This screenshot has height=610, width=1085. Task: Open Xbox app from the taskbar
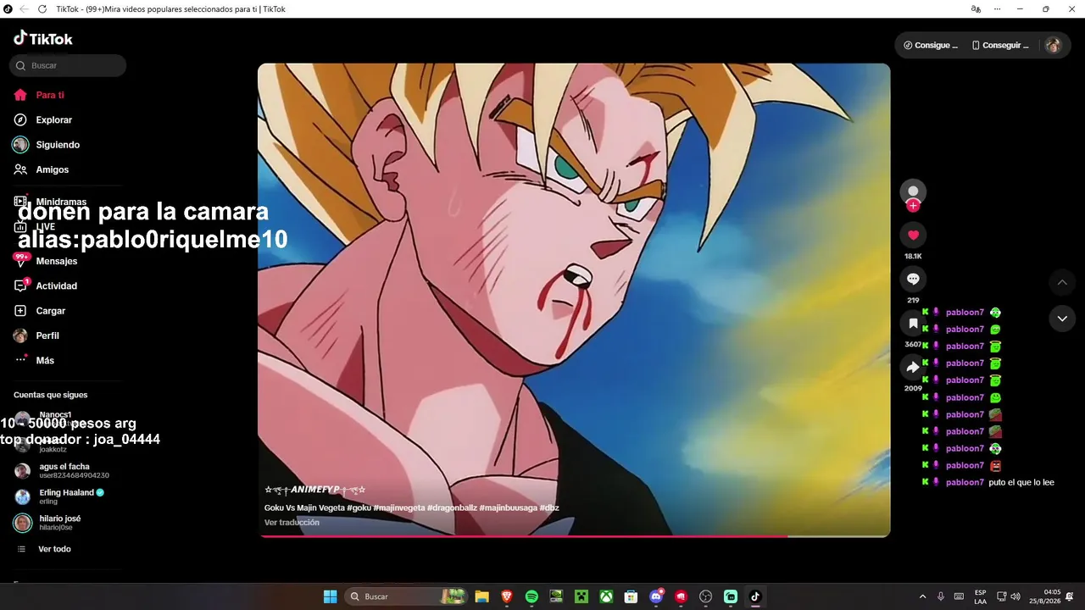(606, 596)
